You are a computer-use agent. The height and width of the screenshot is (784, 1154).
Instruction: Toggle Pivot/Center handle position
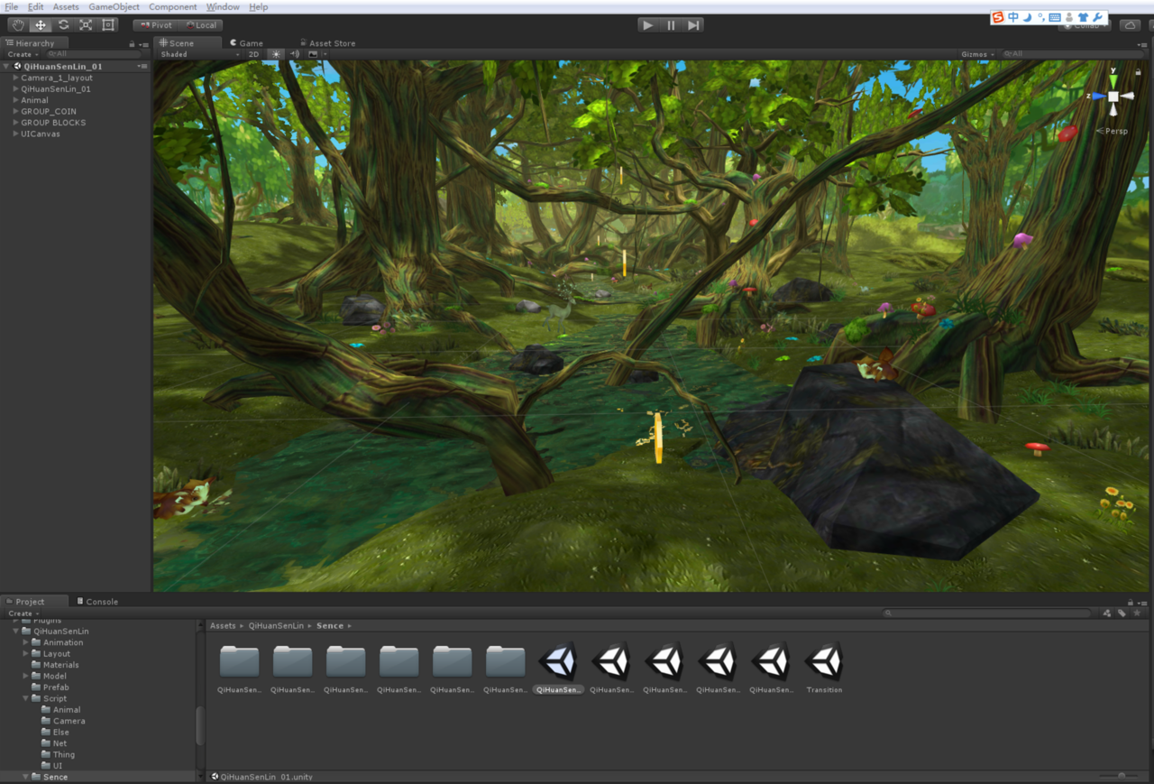pos(156,25)
